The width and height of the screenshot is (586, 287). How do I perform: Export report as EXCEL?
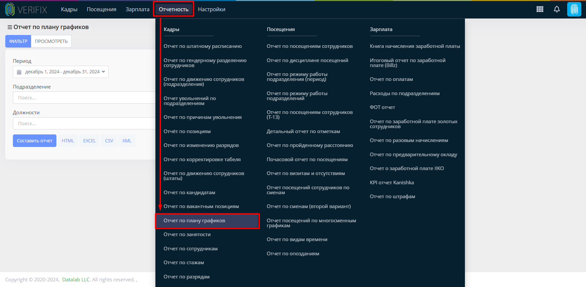[x=89, y=141]
